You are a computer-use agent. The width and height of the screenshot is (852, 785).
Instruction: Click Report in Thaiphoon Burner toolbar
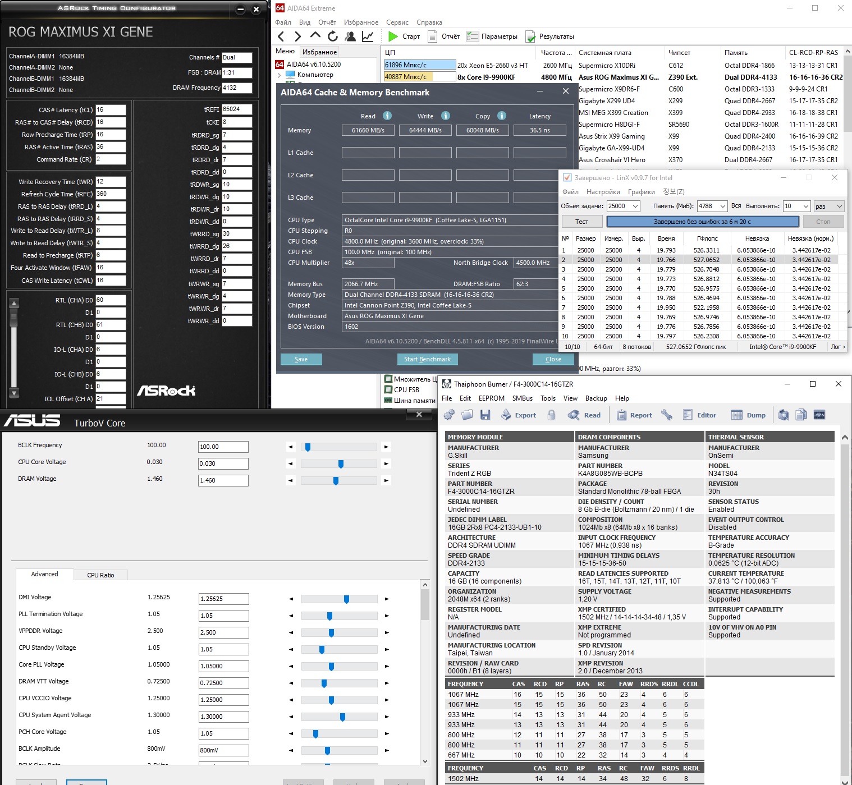tap(634, 415)
